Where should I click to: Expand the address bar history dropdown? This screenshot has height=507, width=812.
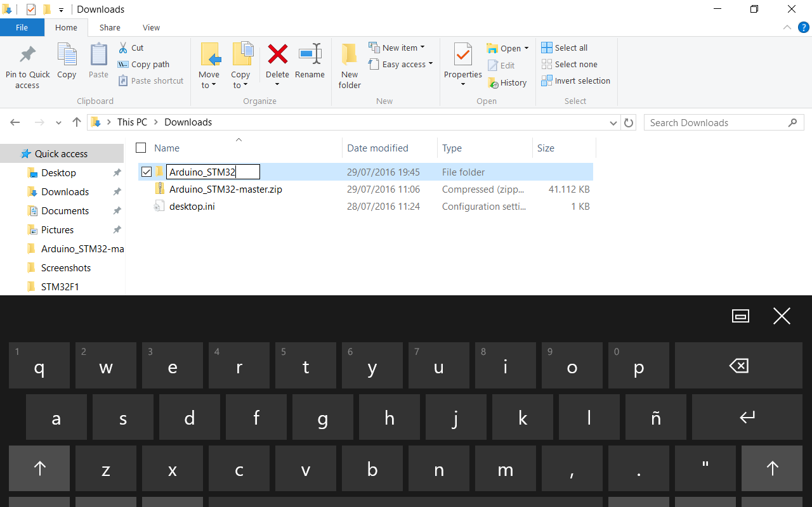(x=613, y=123)
